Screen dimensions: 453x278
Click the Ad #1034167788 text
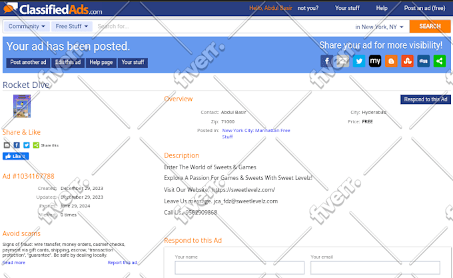28,176
